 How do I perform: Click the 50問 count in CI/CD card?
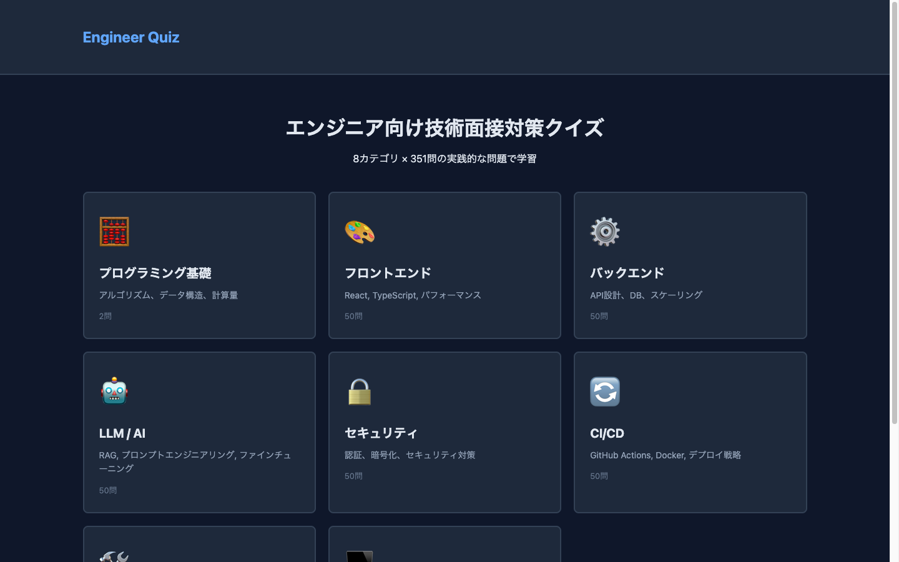tap(599, 476)
